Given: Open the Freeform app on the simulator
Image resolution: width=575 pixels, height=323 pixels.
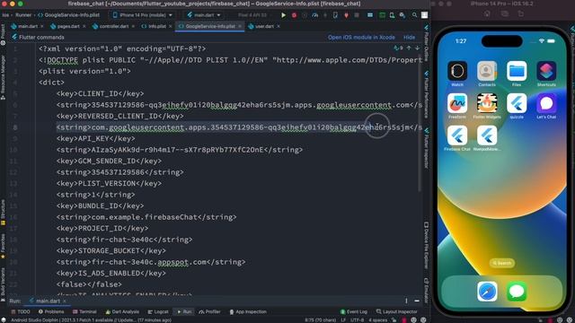Looking at the screenshot, I should tap(457, 103).
